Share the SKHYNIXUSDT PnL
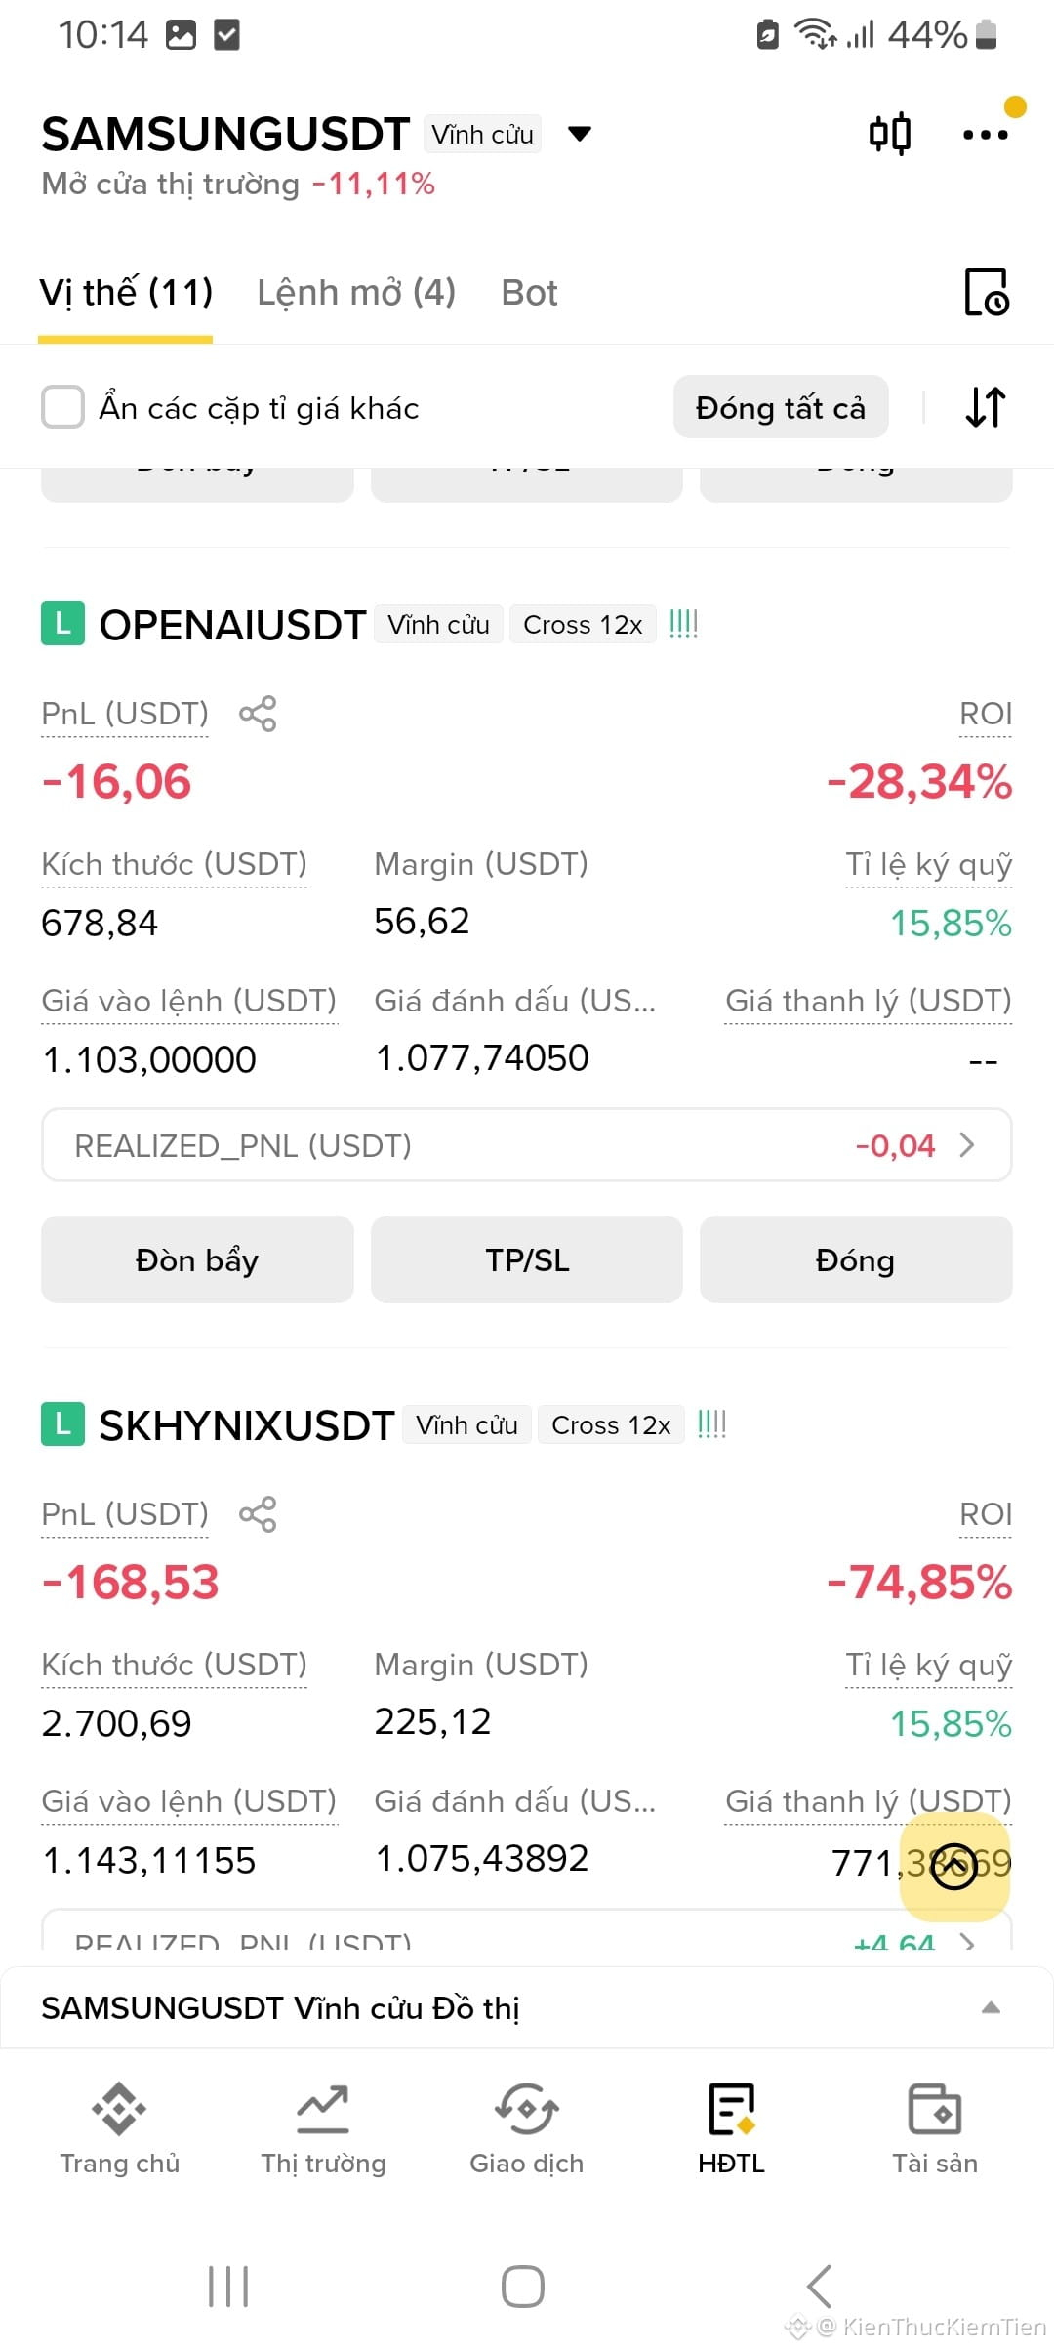 point(258,1514)
